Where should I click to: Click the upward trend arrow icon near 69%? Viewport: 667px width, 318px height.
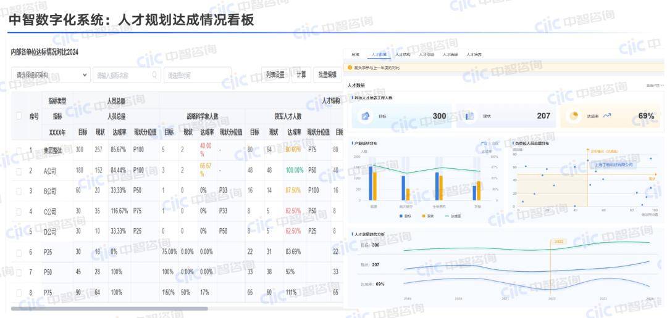(x=607, y=115)
